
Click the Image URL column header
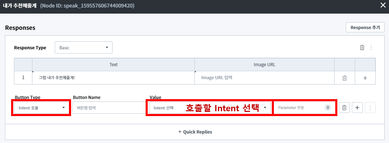tap(264, 65)
